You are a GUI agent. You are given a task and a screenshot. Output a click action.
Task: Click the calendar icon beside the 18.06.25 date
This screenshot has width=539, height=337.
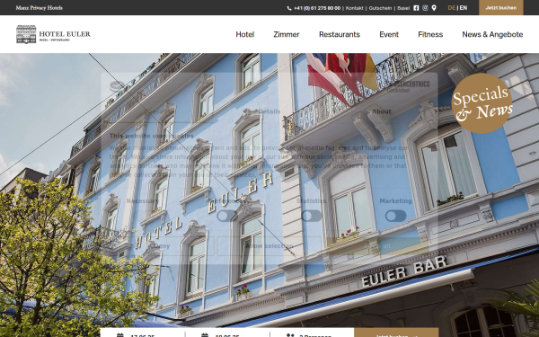205,335
